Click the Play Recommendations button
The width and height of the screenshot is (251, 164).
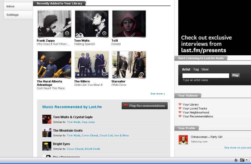pos(145,106)
